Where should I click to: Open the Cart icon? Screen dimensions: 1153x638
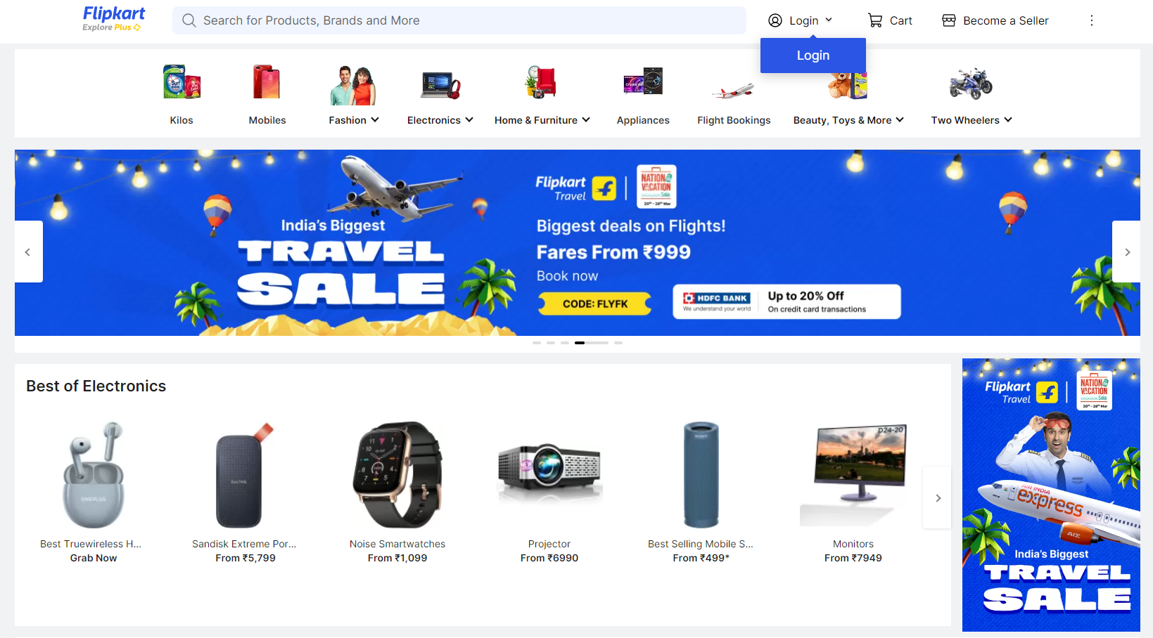[875, 20]
